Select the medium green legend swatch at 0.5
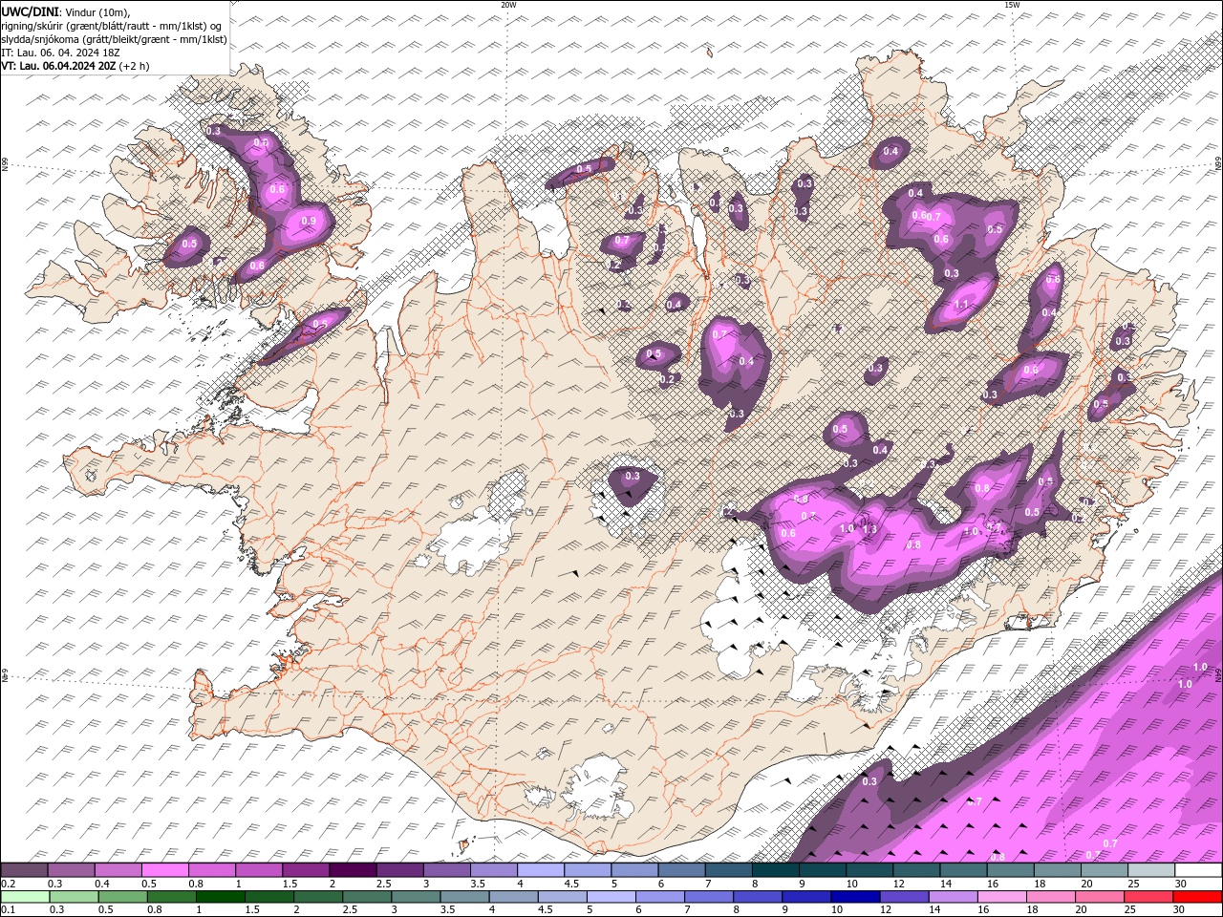The height and width of the screenshot is (917, 1223). (x=122, y=897)
